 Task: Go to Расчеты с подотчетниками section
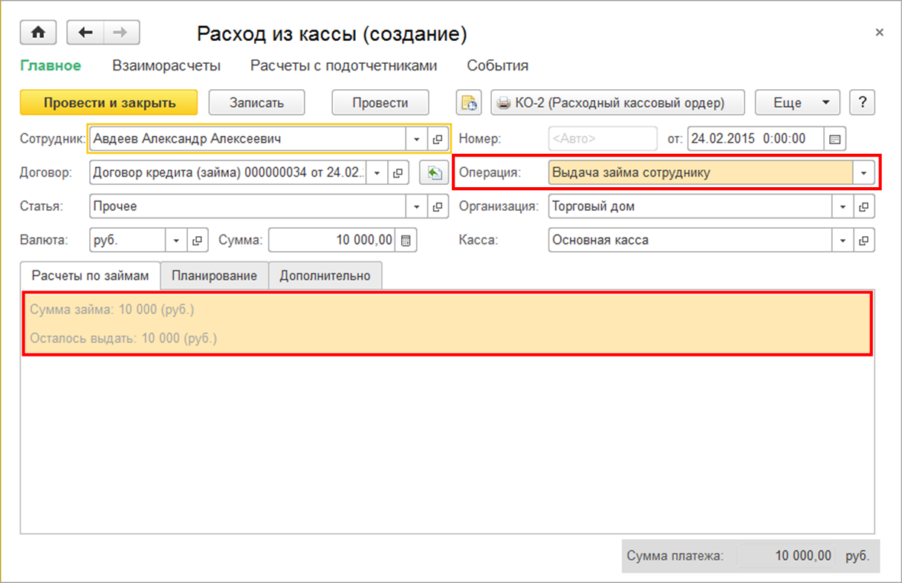tap(343, 65)
